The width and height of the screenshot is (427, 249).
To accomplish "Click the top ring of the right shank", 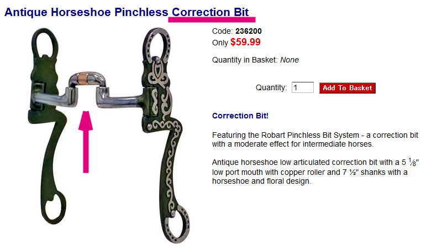I will pyautogui.click(x=156, y=45).
